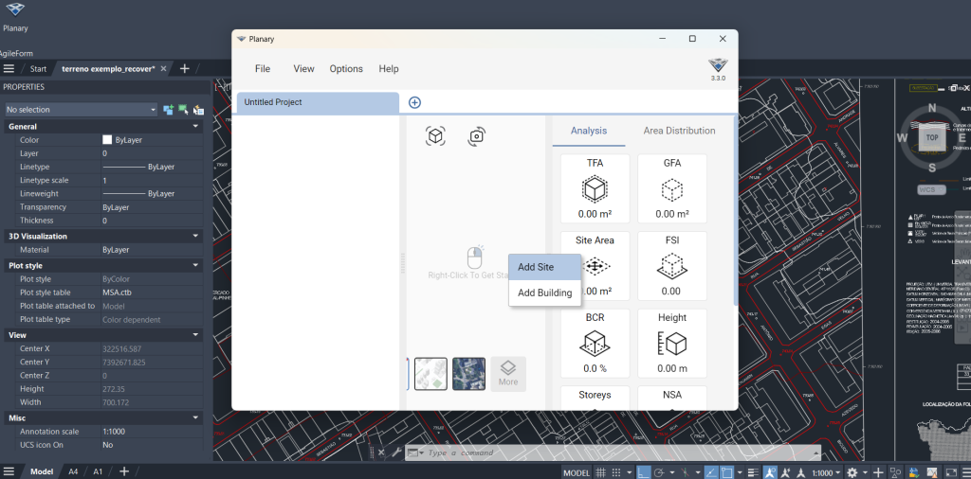The width and height of the screenshot is (971, 479).
Task: Choose Add Site from the context menu
Action: tap(545, 267)
